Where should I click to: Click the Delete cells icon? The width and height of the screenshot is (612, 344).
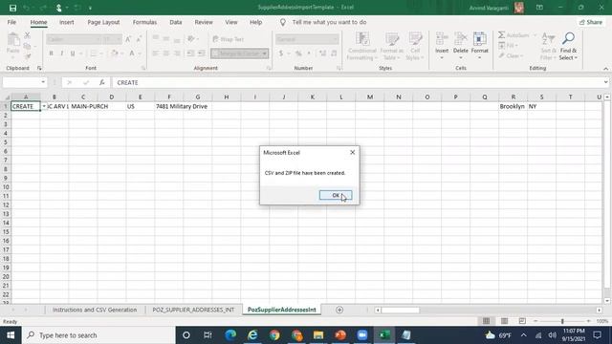[461, 39]
